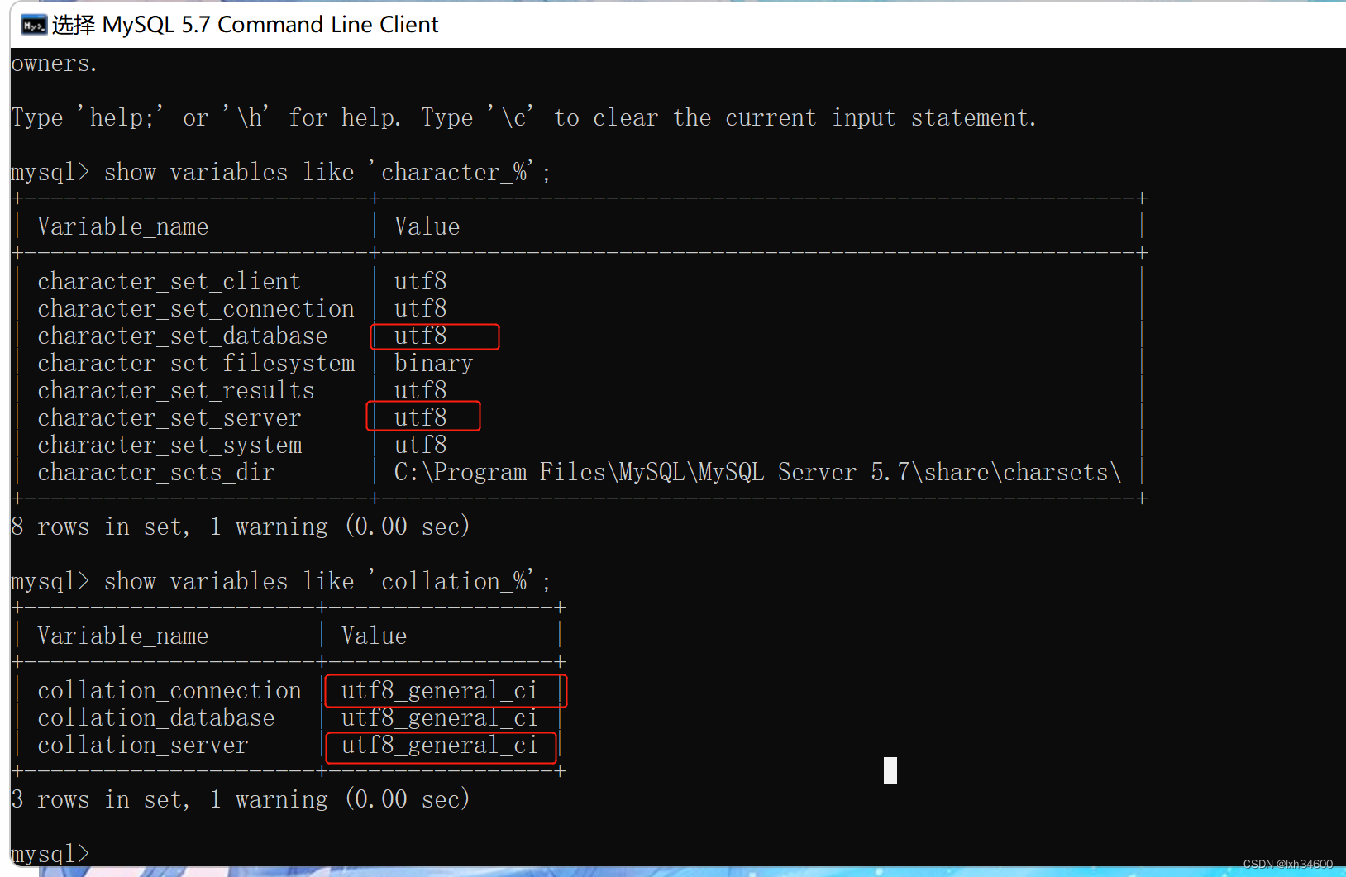Viewport: 1346px width, 877px height.
Task: Click the character_set_results utf8 value
Action: [421, 389]
